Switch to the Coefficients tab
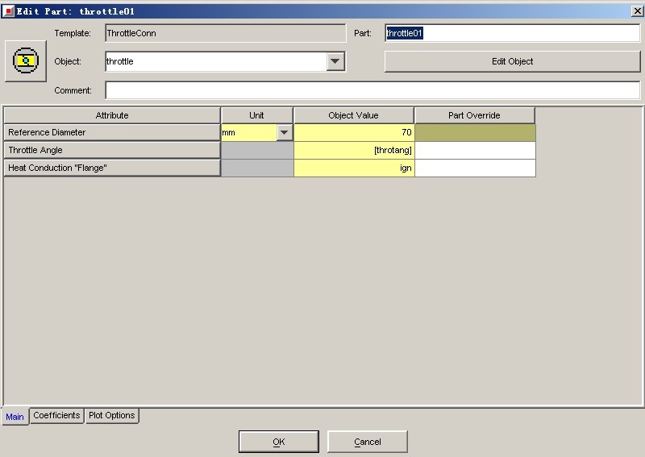Image resolution: width=645 pixels, height=457 pixels. (x=56, y=415)
